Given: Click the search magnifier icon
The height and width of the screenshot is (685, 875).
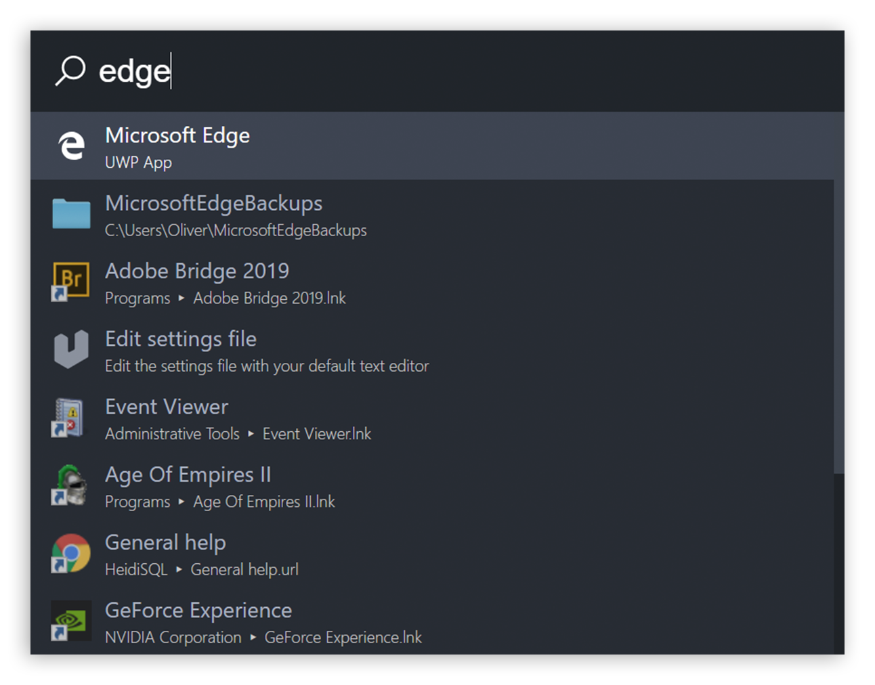Looking at the screenshot, I should coord(70,70).
